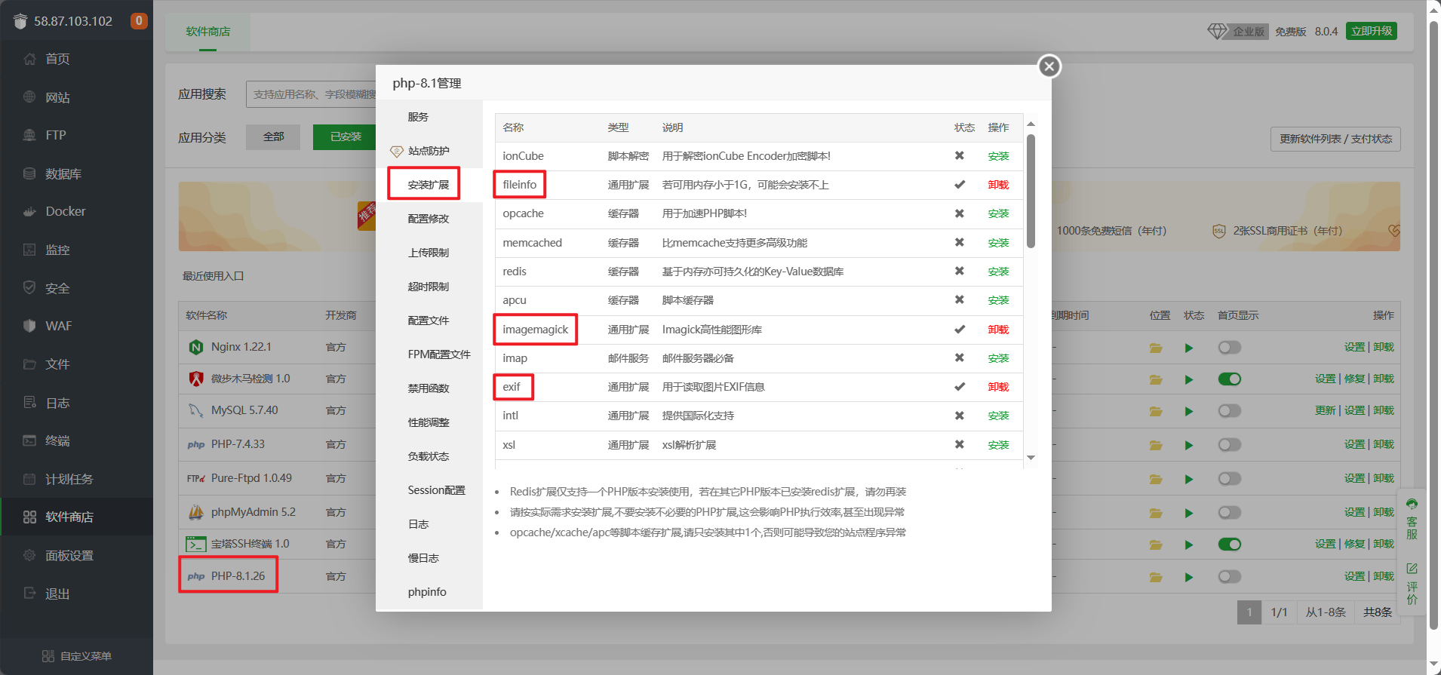Focus the 应用搜索 search field
Screen dimensions: 1441x675
point(311,94)
